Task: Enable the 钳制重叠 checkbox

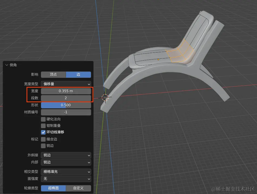Action: (x=43, y=126)
